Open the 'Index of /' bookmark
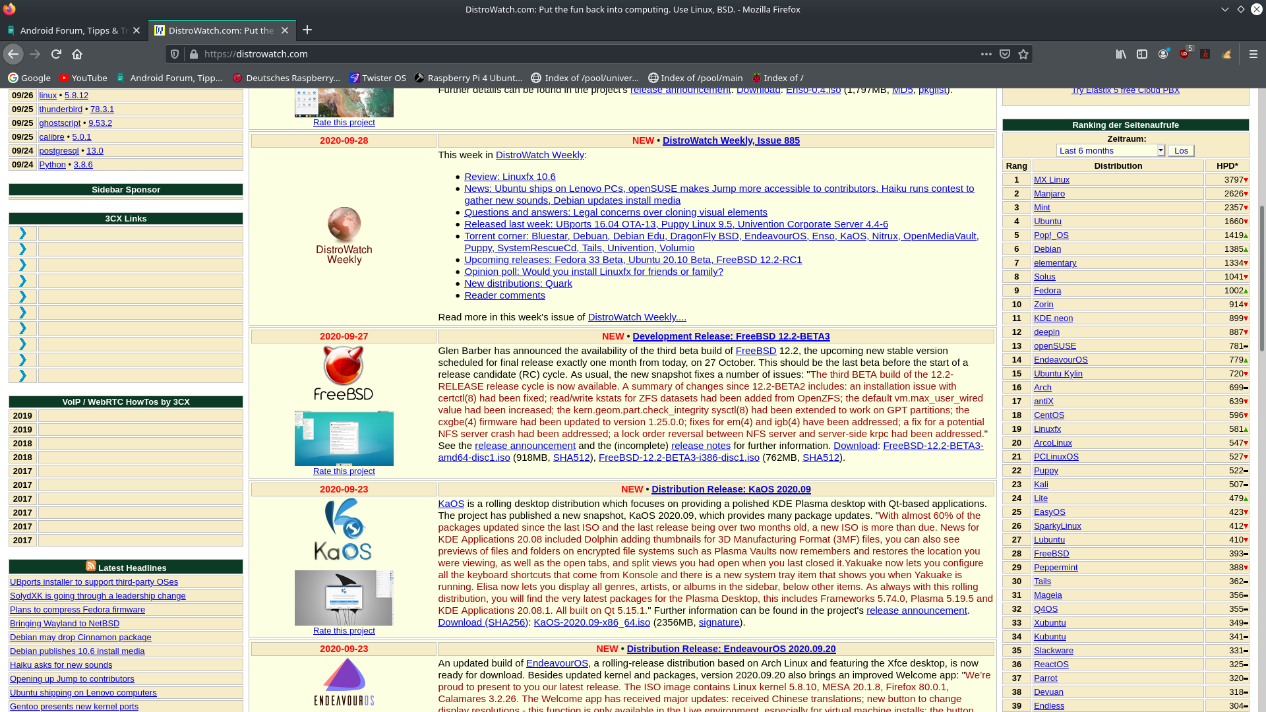The width and height of the screenshot is (1266, 712). pos(778,78)
